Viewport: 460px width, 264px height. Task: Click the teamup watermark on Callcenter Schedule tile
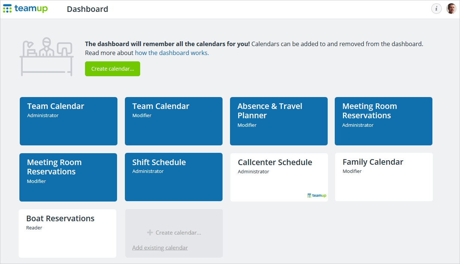(x=316, y=195)
